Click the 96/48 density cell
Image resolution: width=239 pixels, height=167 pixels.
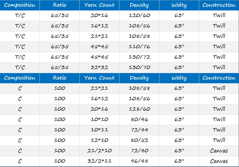(x=139, y=161)
